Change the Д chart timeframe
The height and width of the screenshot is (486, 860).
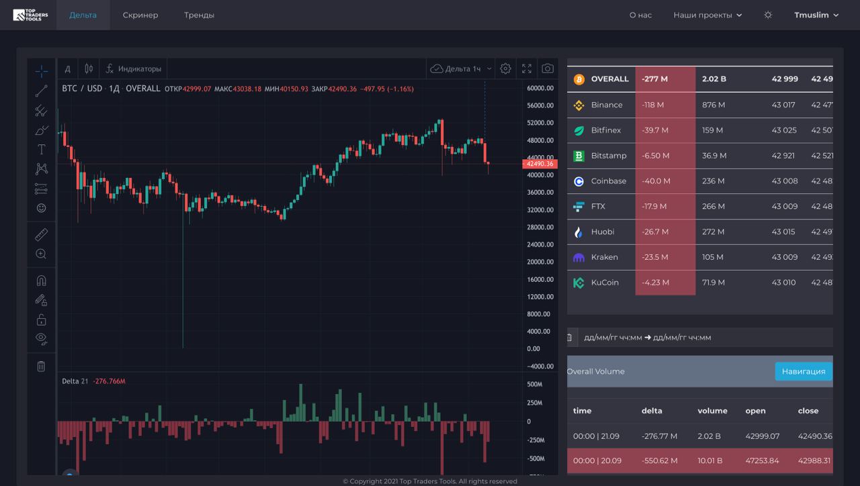click(x=67, y=68)
